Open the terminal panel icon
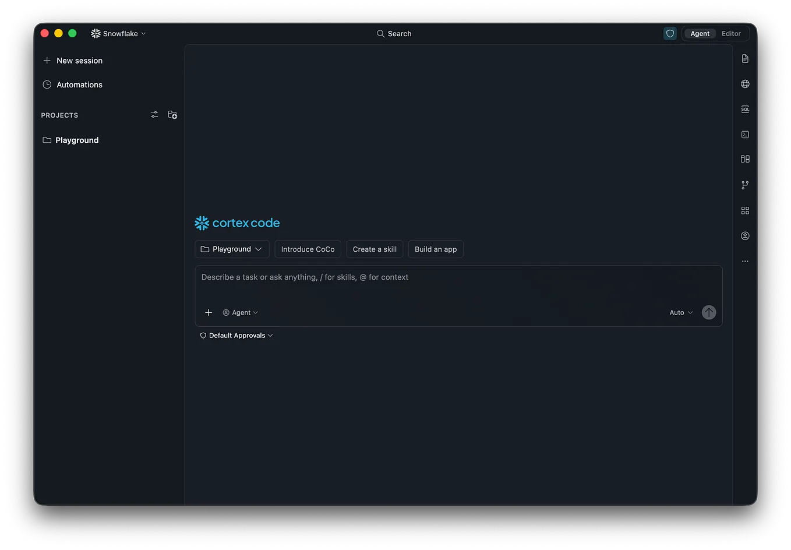 (x=745, y=135)
